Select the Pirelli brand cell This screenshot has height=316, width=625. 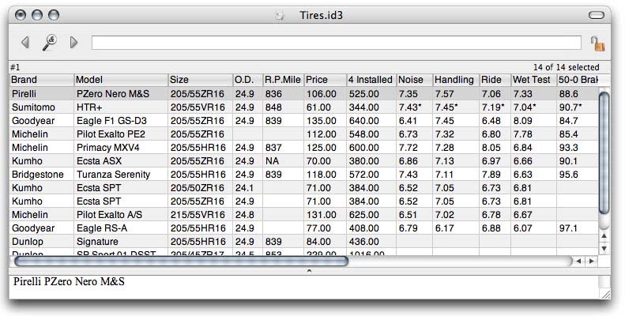pos(41,94)
